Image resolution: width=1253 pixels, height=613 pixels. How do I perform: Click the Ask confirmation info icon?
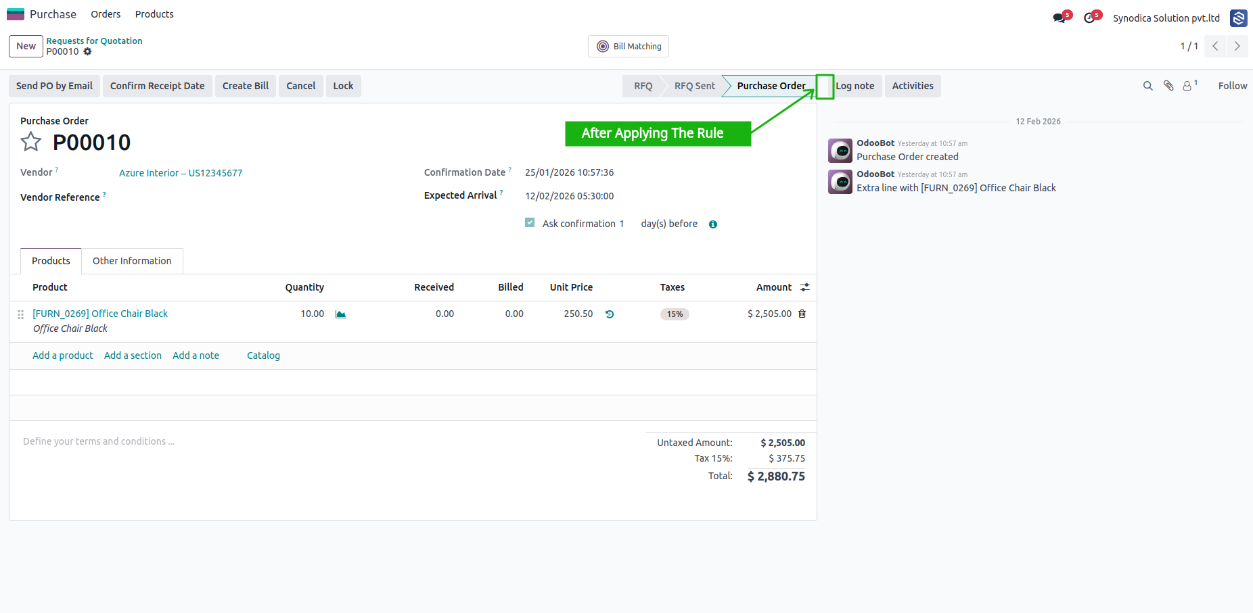pos(713,224)
